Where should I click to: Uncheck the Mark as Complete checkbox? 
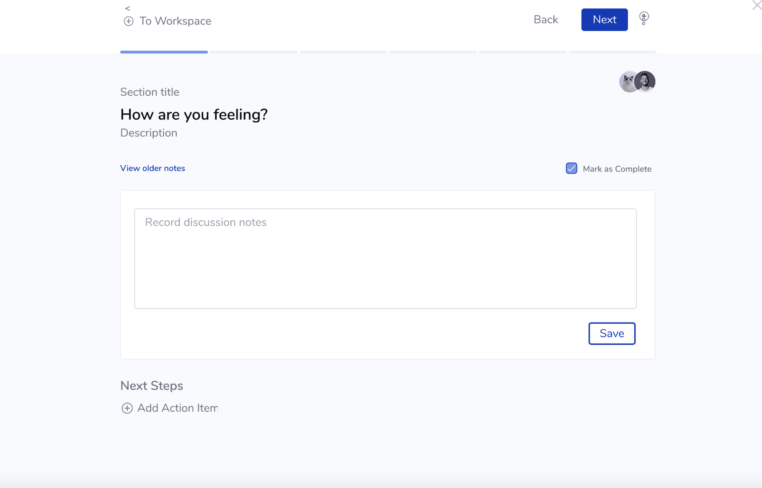point(571,168)
